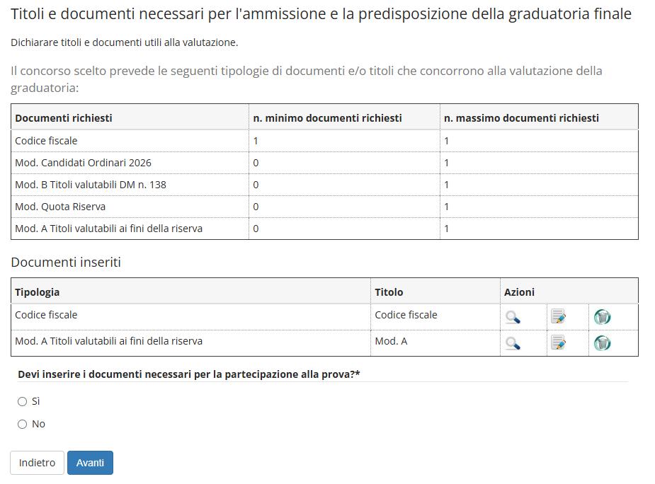Click the Avanti button

pyautogui.click(x=90, y=463)
